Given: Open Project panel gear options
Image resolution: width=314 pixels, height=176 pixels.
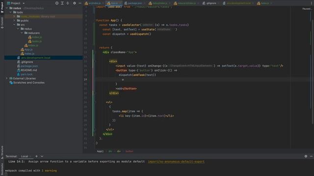Looking at the screenshot, I should (75, 3).
